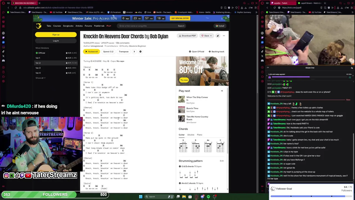355x200 pixels.
Task: Open the Courses menu item
Action: [57, 26]
